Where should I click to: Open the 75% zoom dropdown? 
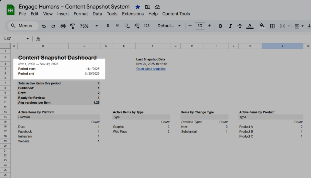click(x=89, y=26)
